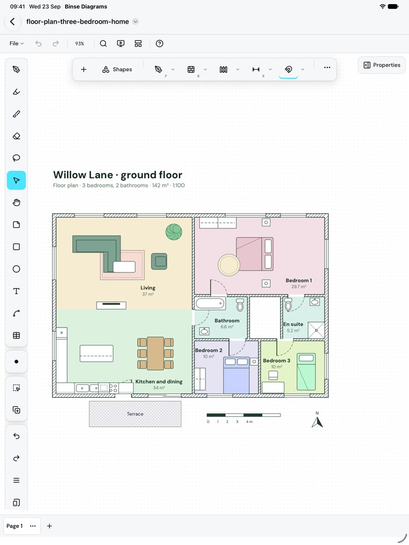Image resolution: width=409 pixels, height=545 pixels.
Task: Select the Bedroom 3 label
Action: pos(276,361)
